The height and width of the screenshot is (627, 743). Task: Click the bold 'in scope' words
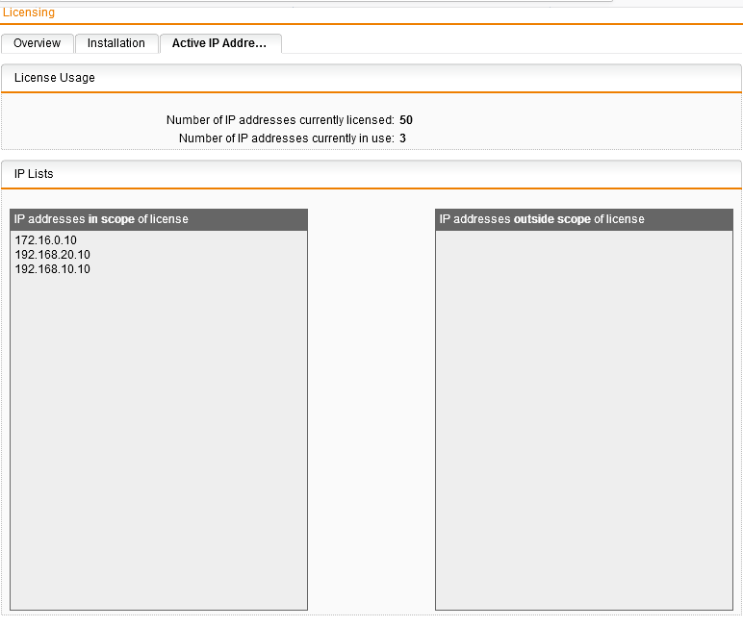pos(112,219)
